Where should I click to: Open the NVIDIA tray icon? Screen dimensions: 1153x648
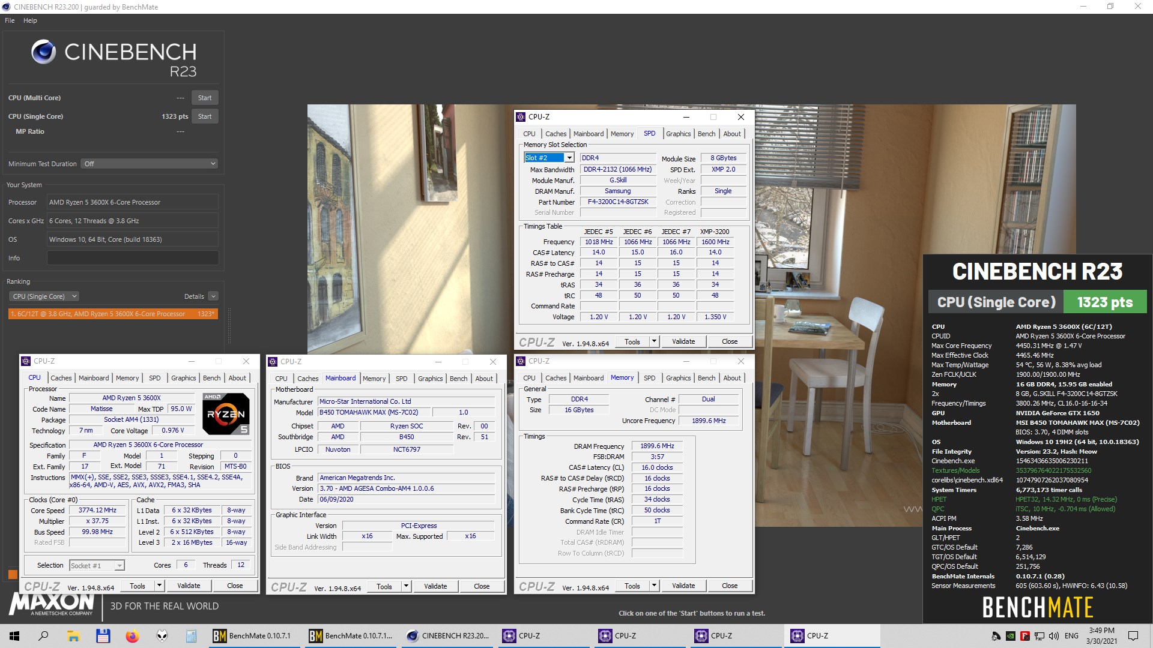pos(1011,636)
